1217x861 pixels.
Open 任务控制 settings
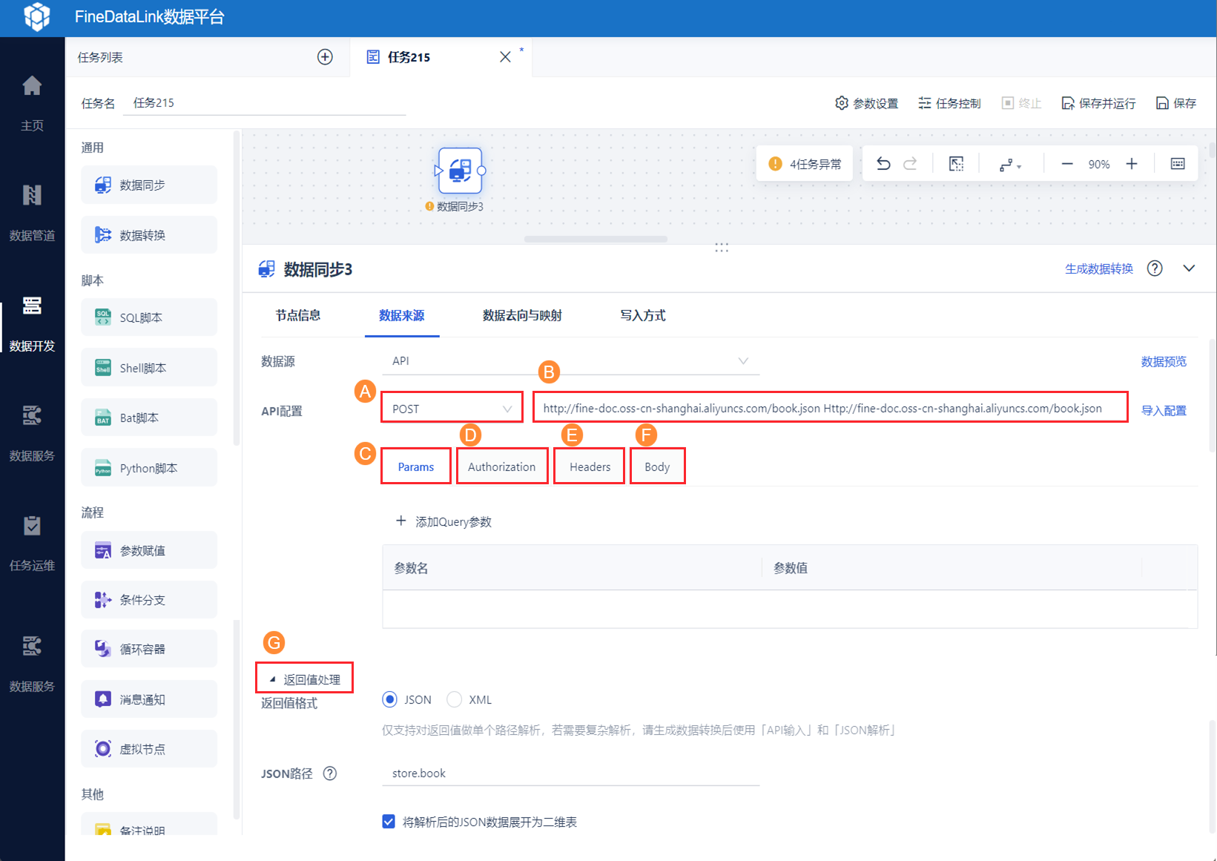pyautogui.click(x=949, y=103)
